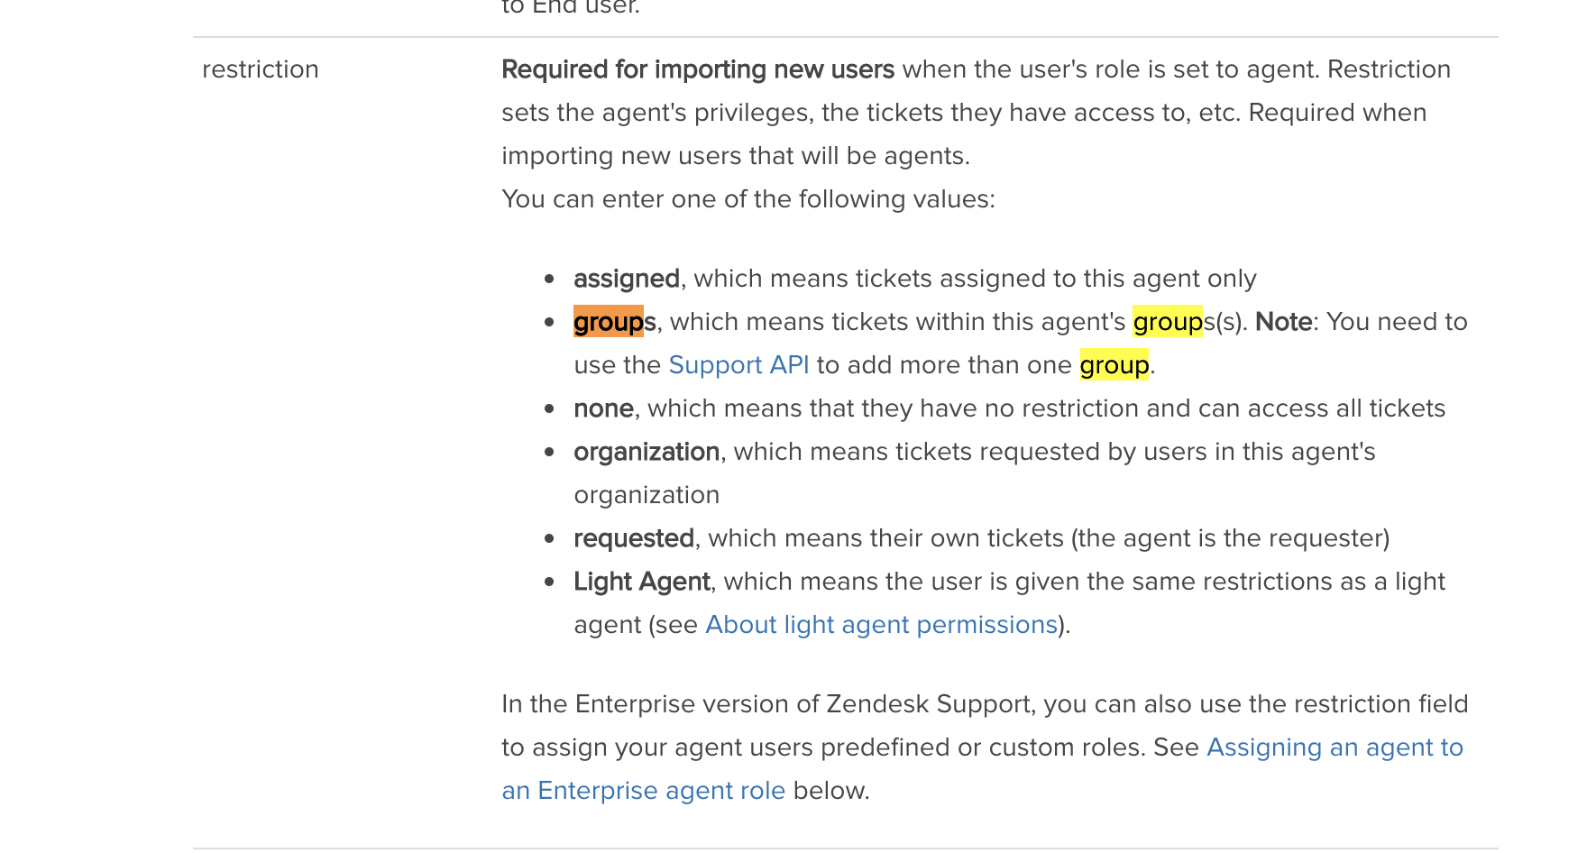1596x853 pixels.
Task: Select the bold "requested" value
Action: (x=634, y=538)
